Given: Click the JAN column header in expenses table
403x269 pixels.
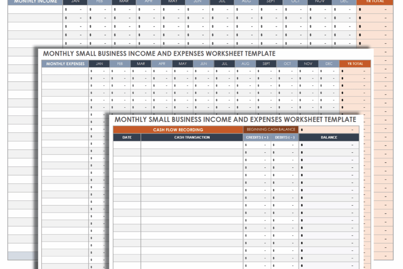Looking at the screenshot, I should [99, 63].
